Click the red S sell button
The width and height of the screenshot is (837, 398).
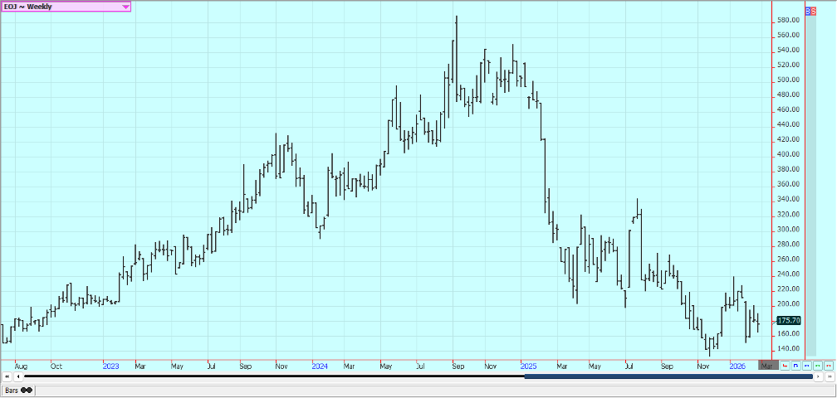click(813, 12)
